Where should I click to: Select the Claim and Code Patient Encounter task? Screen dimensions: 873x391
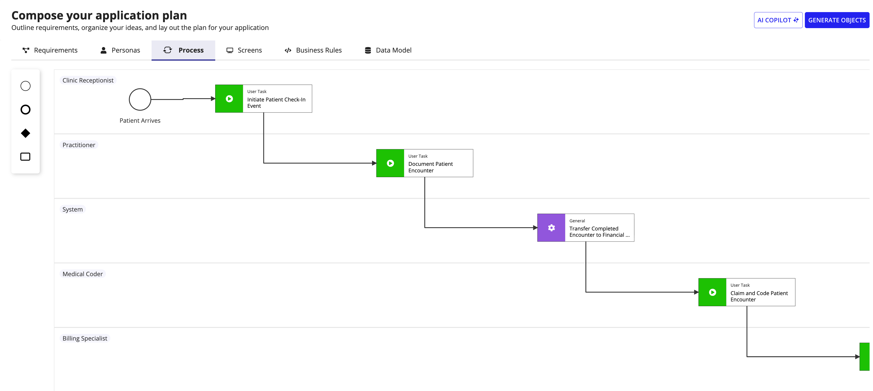747,292
